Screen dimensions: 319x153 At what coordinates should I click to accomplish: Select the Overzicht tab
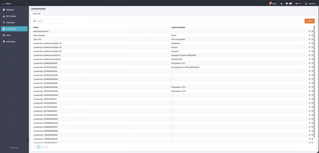(37, 14)
